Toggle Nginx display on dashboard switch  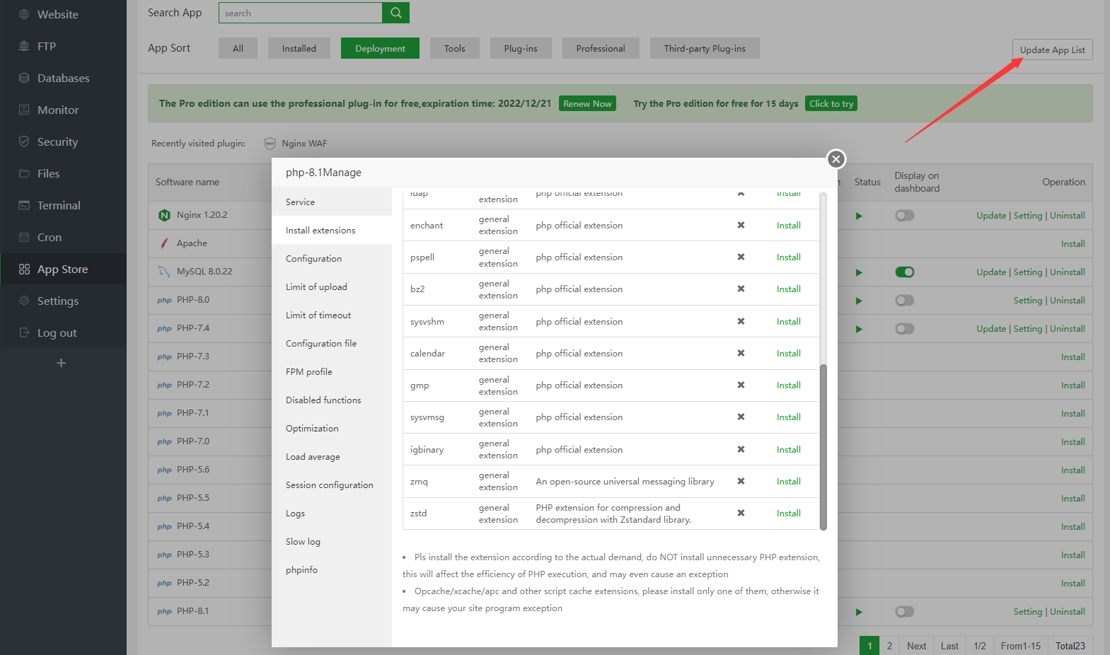pyautogui.click(x=904, y=216)
